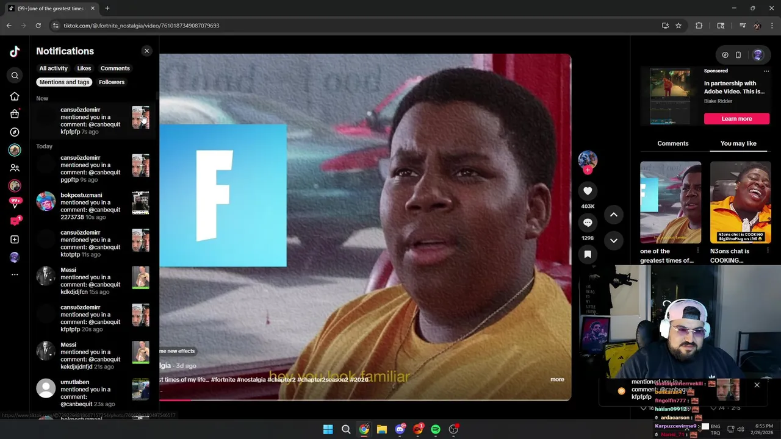Open OBS Studio from the taskbar
This screenshot has width=781, height=439.
click(x=453, y=429)
